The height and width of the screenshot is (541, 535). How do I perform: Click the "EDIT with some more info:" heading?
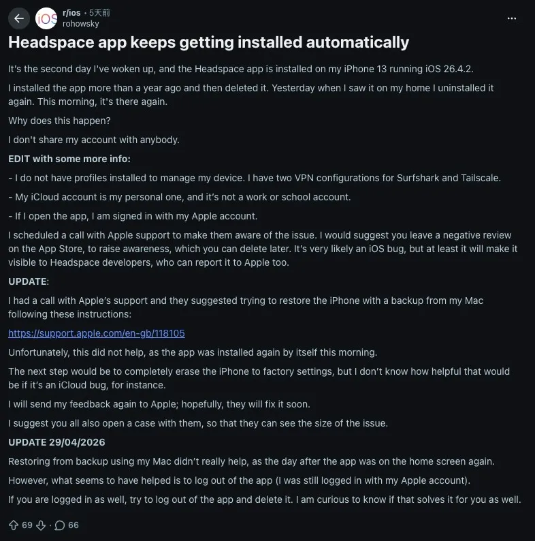click(69, 159)
